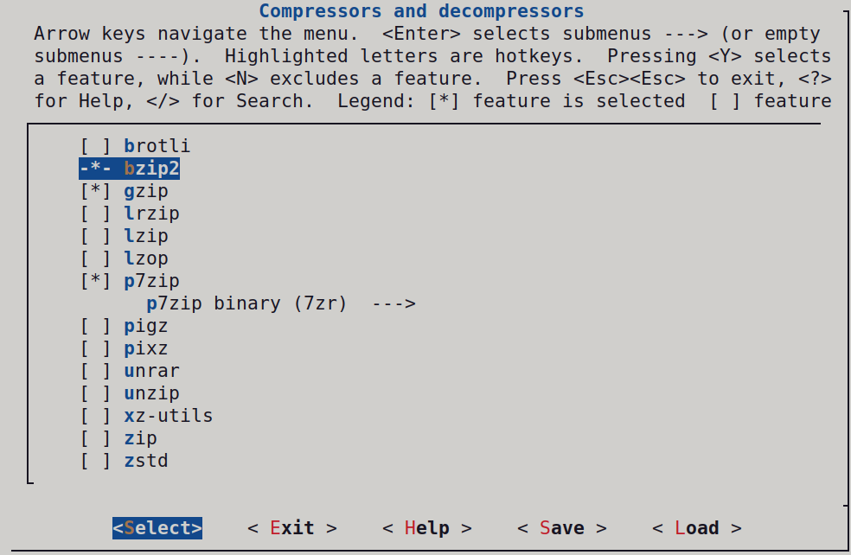851x555 pixels.
Task: Enable the lrzip checkbox
Action: (x=95, y=214)
